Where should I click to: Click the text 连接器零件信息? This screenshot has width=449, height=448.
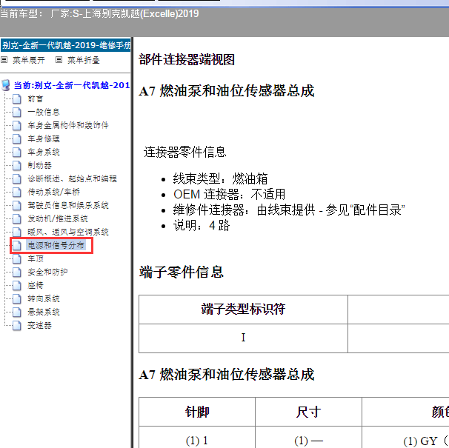[185, 152]
